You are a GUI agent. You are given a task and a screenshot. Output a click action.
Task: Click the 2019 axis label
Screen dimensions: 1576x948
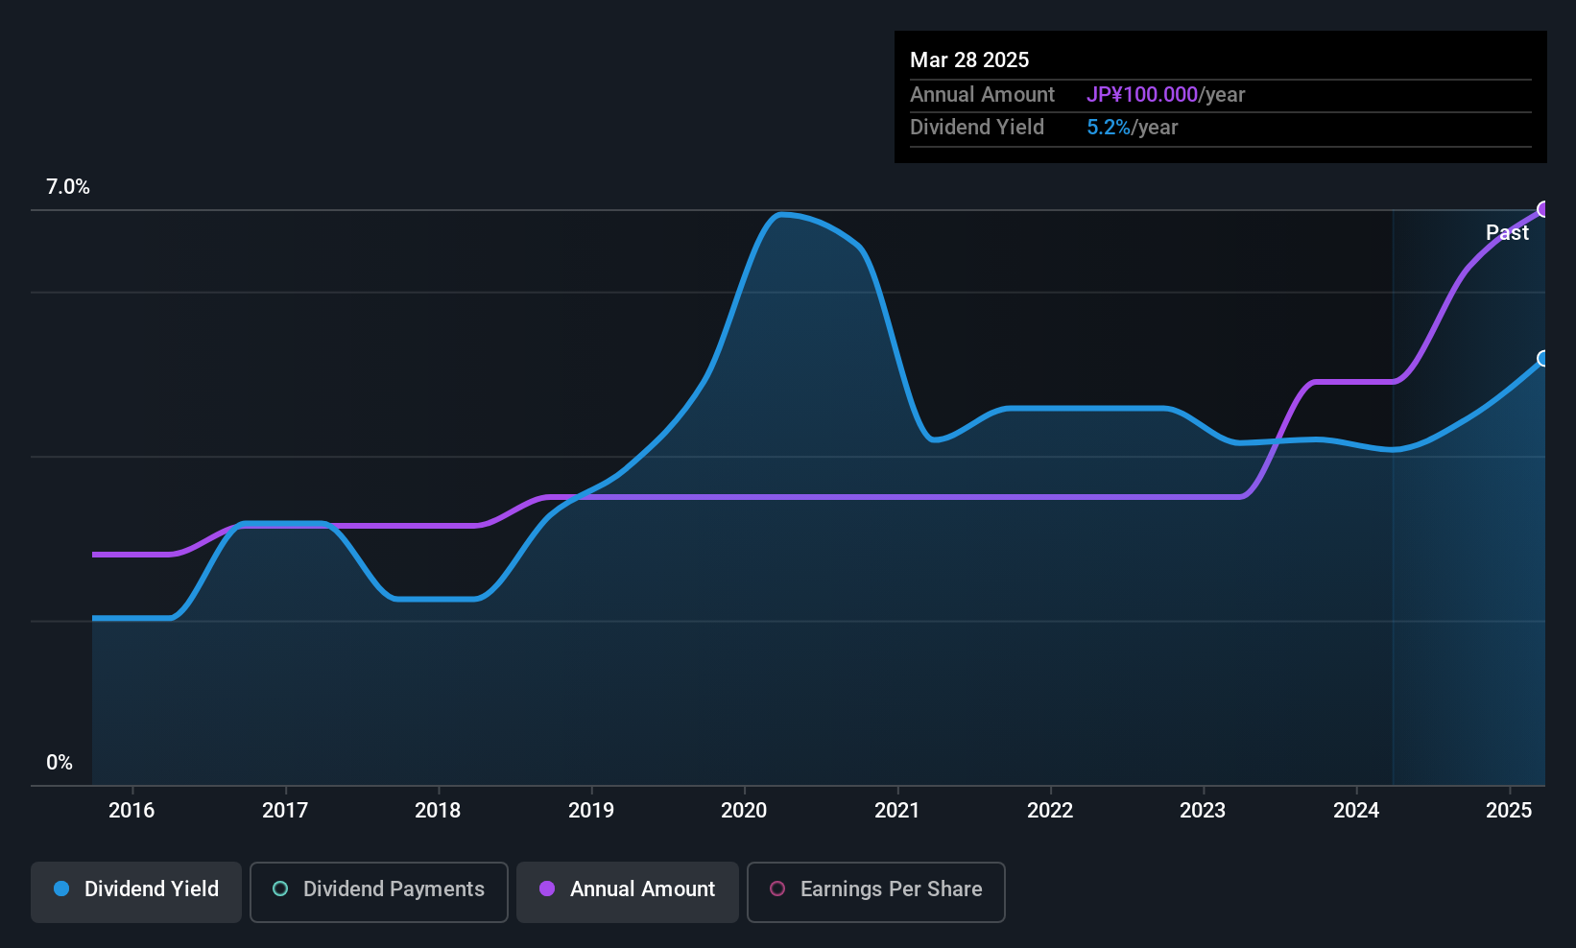point(591,810)
